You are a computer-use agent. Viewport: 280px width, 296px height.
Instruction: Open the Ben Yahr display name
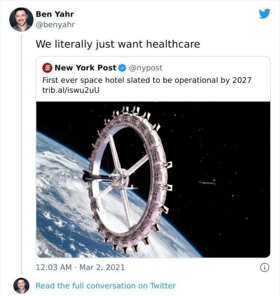(55, 14)
